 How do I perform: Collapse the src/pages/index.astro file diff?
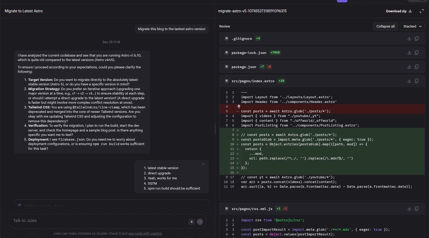pos(253,81)
